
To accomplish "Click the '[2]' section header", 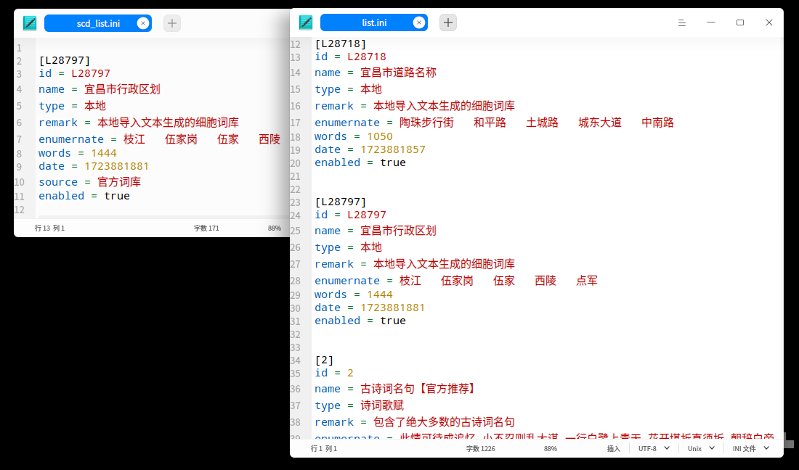I will click(324, 360).
